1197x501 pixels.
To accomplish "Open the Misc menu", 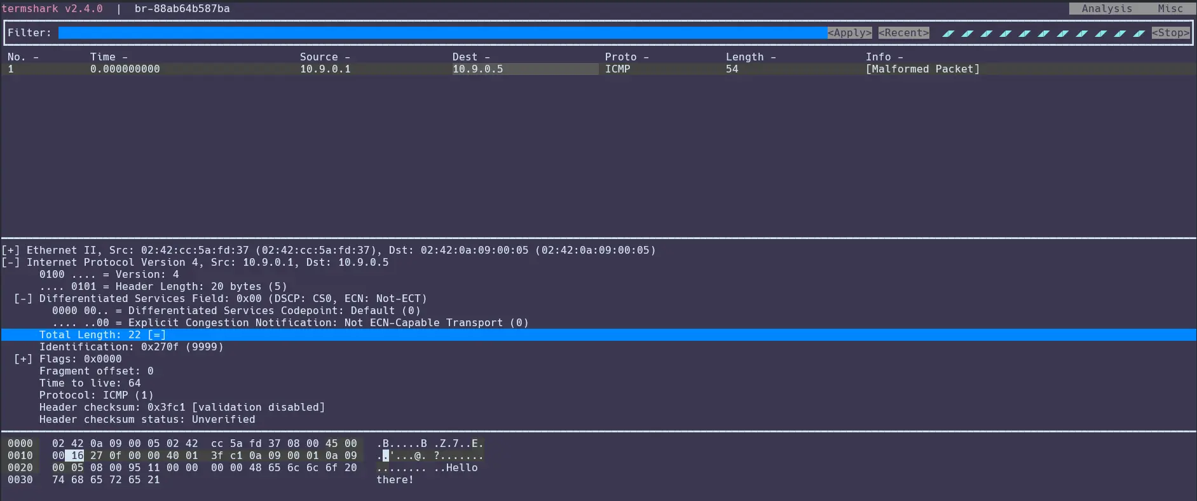I will coord(1170,9).
